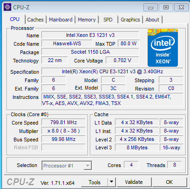Click the L1 Inst. '8-way' associativity
This screenshot has width=190, height=189.
pos(171,131)
